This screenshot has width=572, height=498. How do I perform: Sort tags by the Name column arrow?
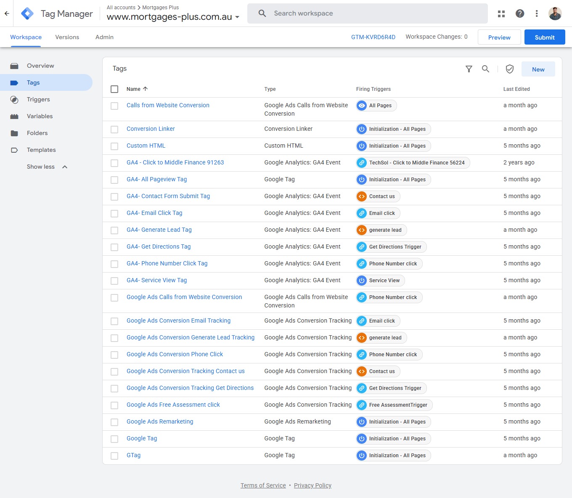pyautogui.click(x=146, y=89)
